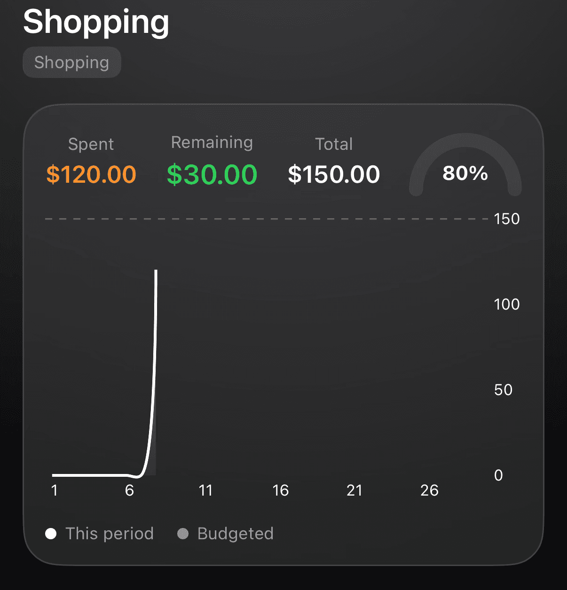Click the $150.00 total amount

pyautogui.click(x=334, y=174)
